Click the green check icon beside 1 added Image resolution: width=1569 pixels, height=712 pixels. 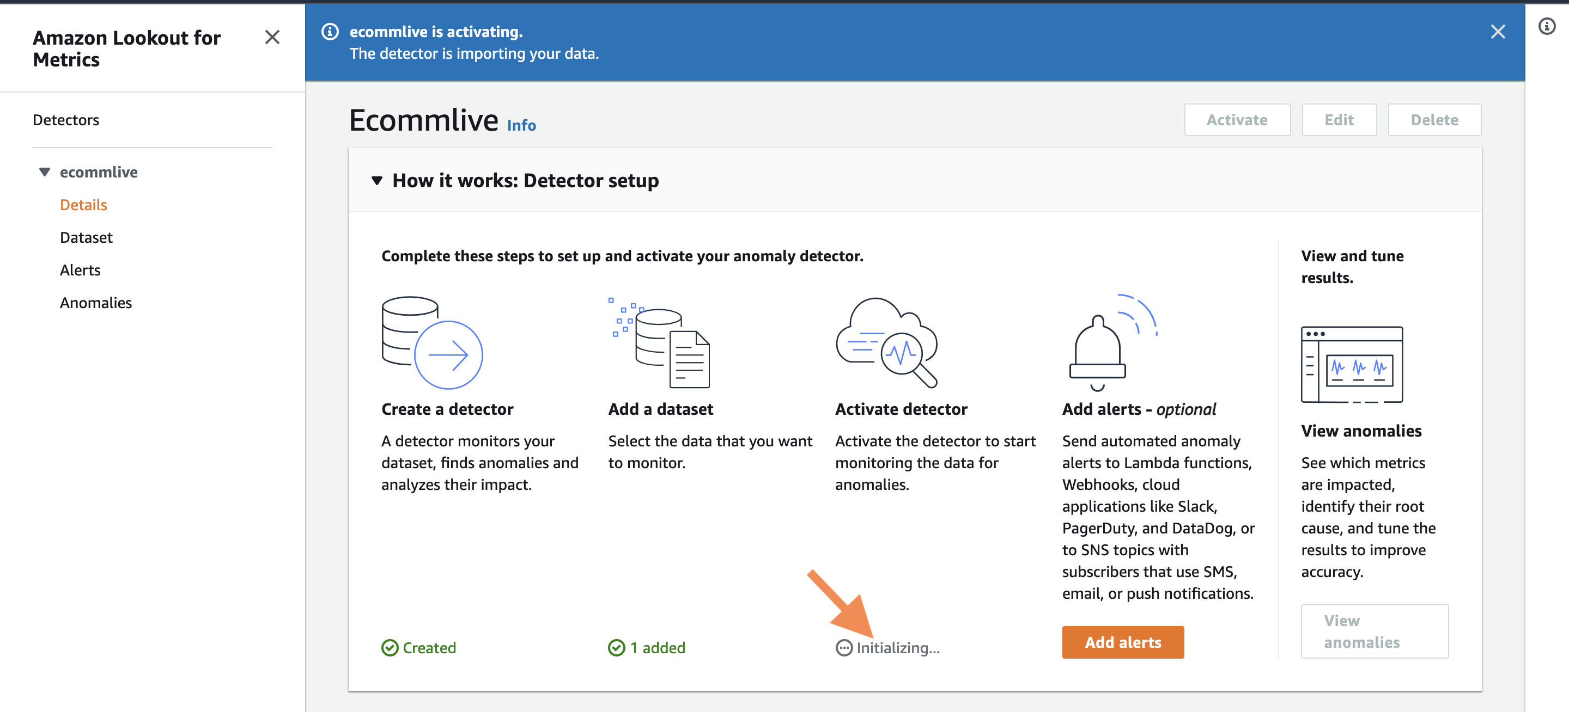(616, 648)
